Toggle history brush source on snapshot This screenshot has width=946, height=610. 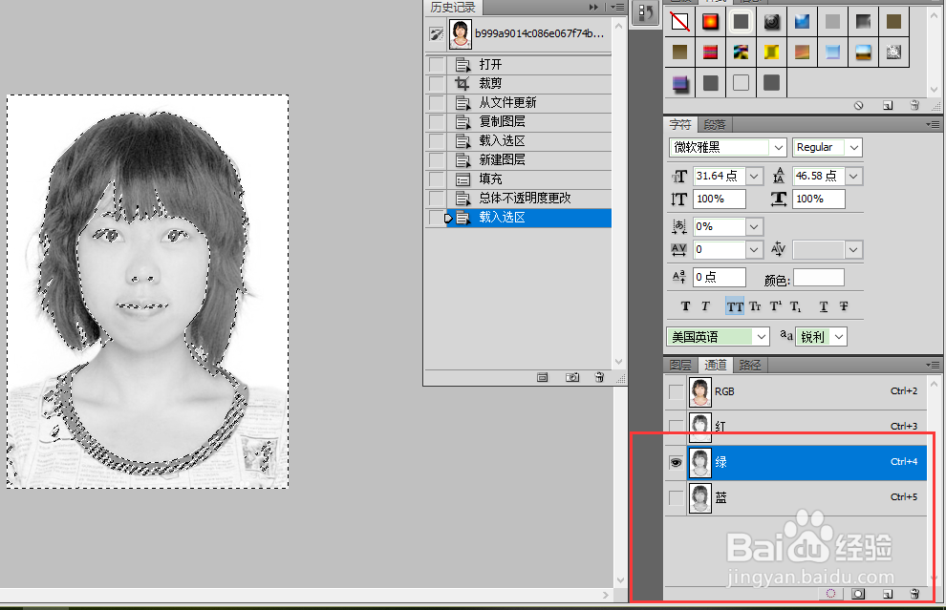(x=436, y=33)
